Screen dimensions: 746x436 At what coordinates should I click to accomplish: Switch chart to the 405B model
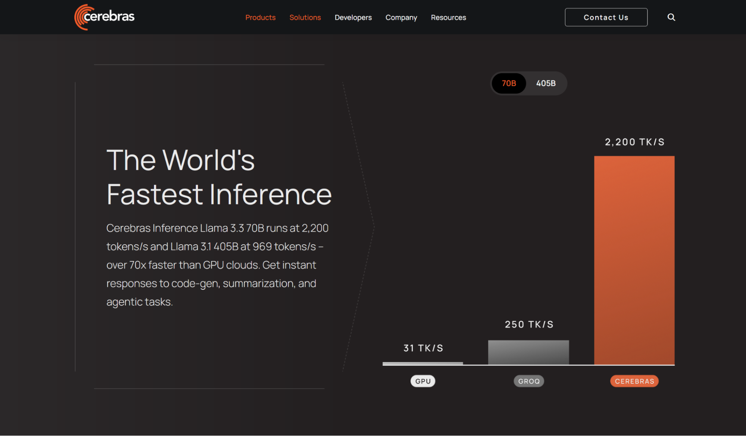546,83
